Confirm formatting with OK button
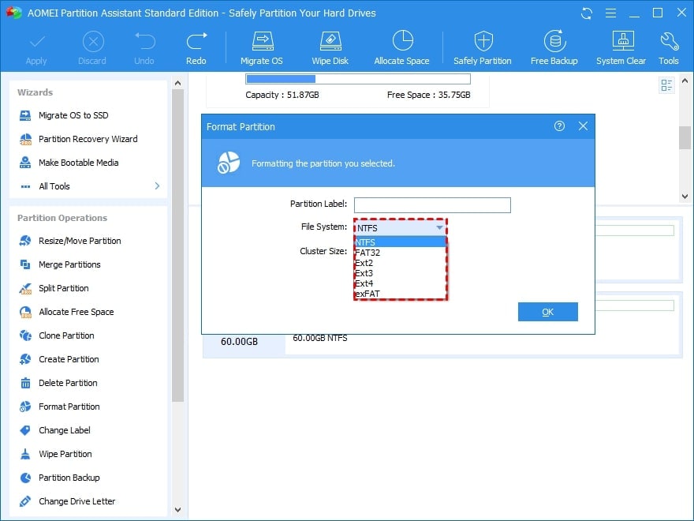 coord(548,312)
